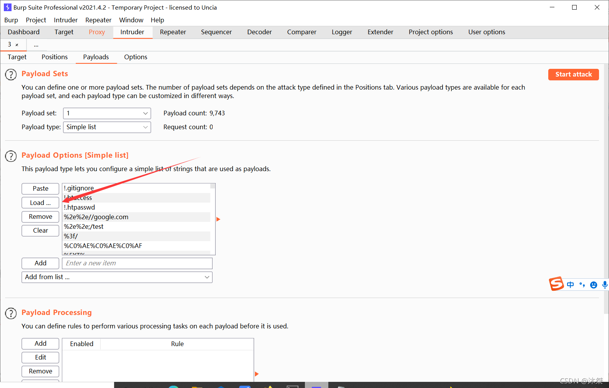Click the Clear button
Screen dimensions: 609x388
click(40, 231)
